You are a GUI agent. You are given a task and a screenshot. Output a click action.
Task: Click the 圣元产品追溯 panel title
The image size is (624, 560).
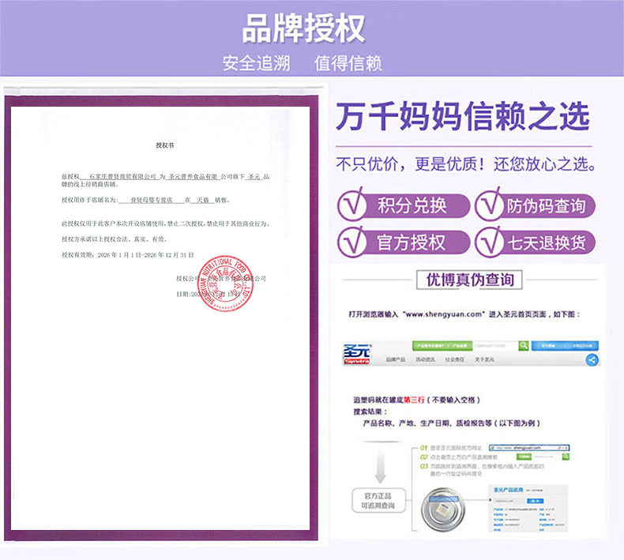pos(508,490)
